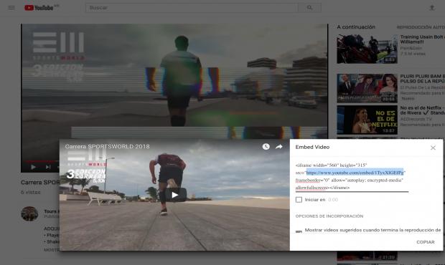This screenshot has width=445, height=265.
Task: Enable the Iniciar en checkbox
Action: pos(299,200)
